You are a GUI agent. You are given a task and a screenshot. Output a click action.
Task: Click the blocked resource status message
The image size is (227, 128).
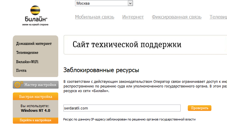129,120
